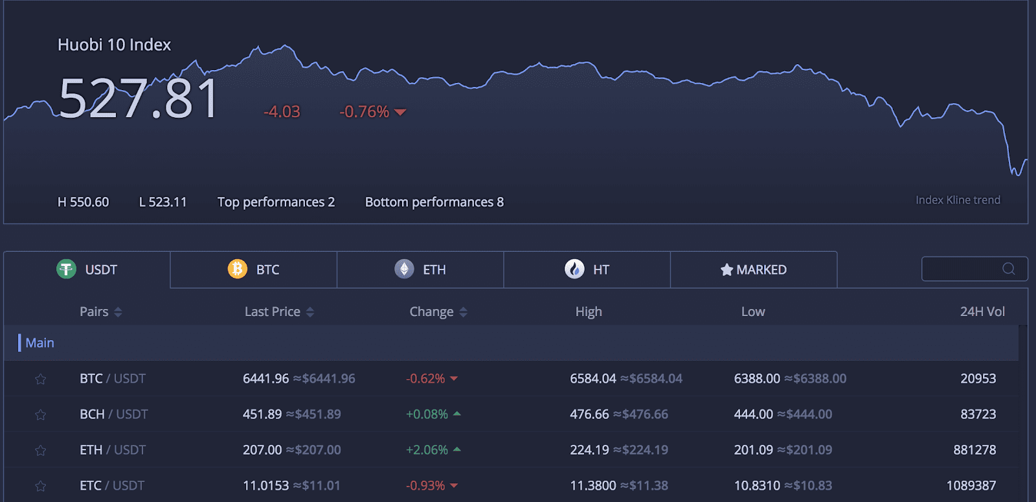Screen dimensions: 1036x502
Task: Click BTC low value 6388.00
Action: pos(757,378)
